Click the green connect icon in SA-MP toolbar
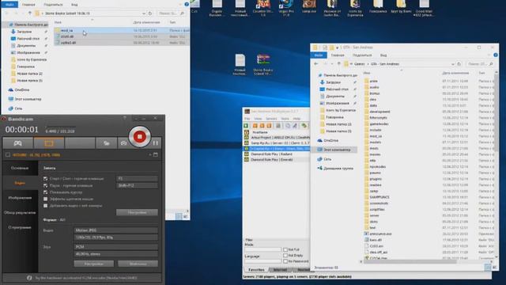Screen dimensions: 506x285 (x=246, y=126)
